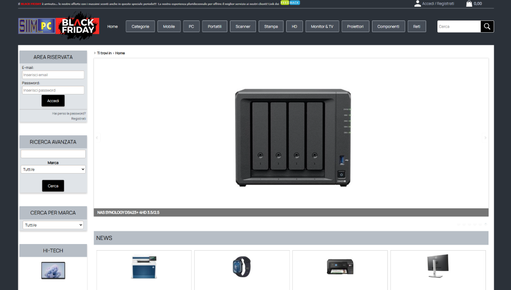Open the Epson black printer news product

pyautogui.click(x=340, y=267)
